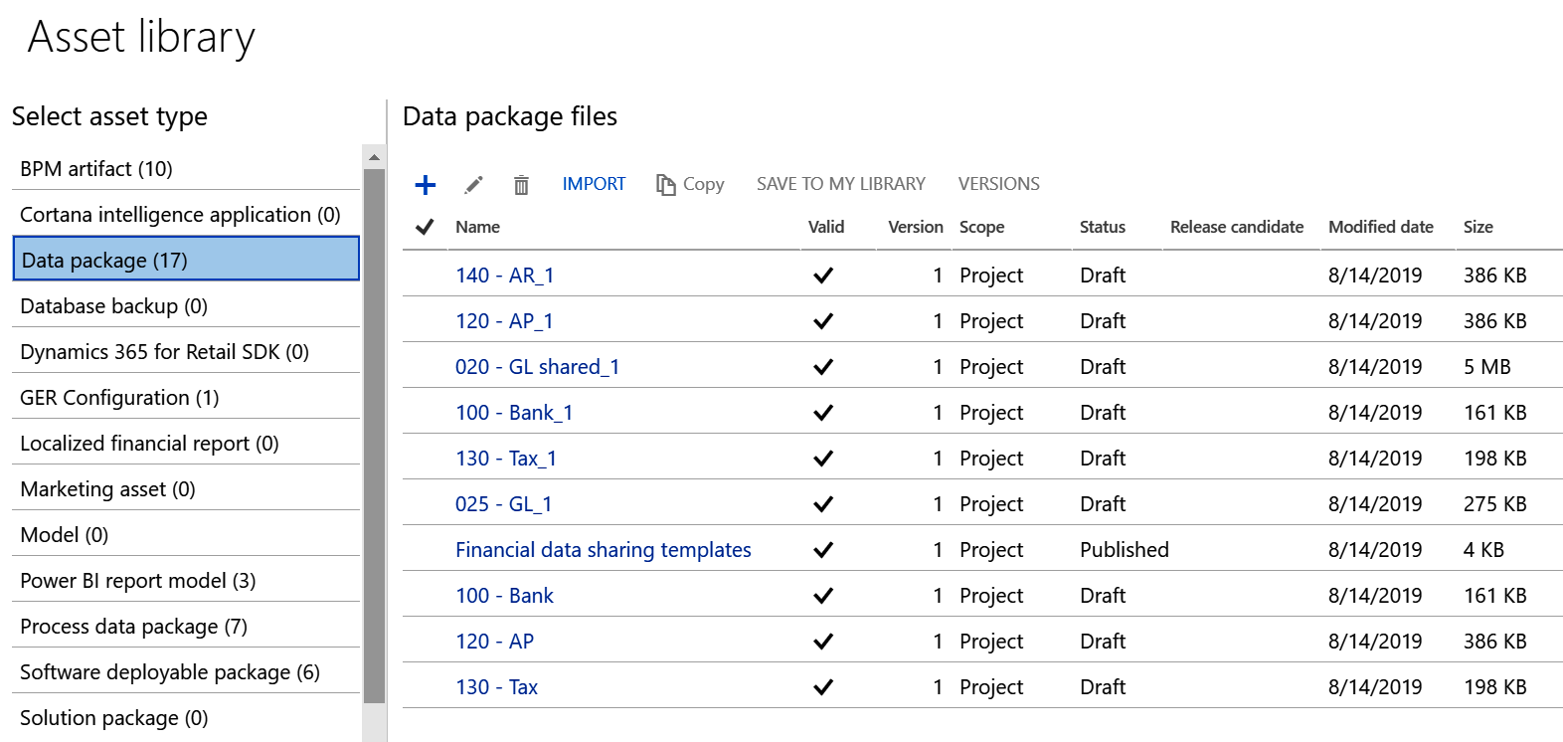Choose Power BI report model in asset list
Screen dimensions: 1563x742
pos(138,581)
